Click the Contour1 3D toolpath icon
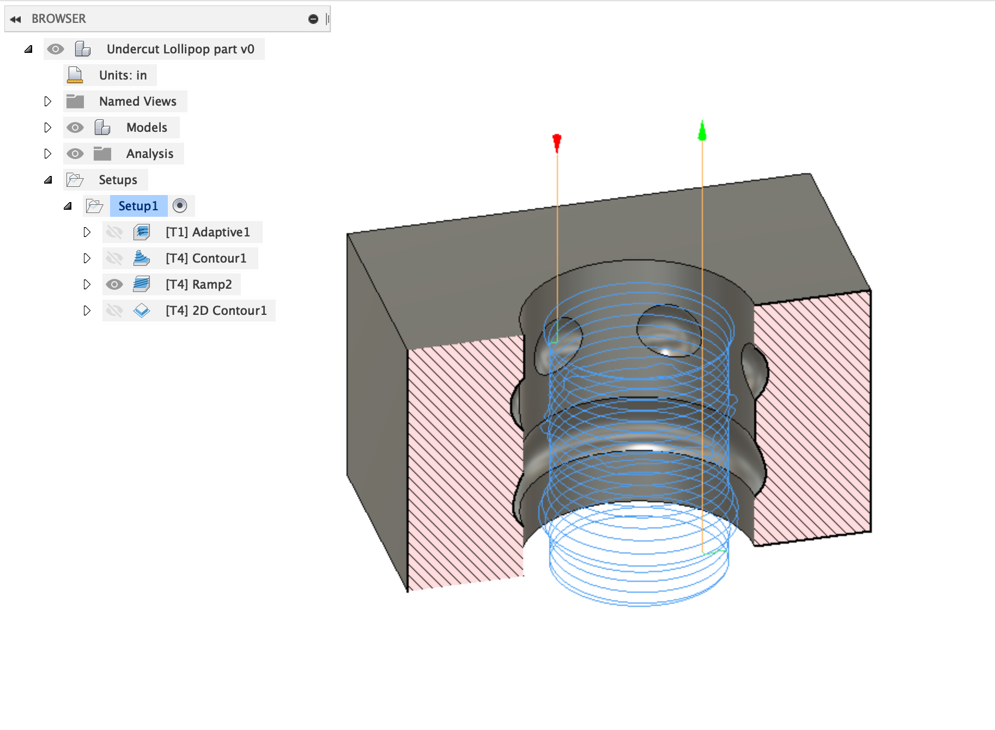This screenshot has height=730, width=995. click(142, 258)
